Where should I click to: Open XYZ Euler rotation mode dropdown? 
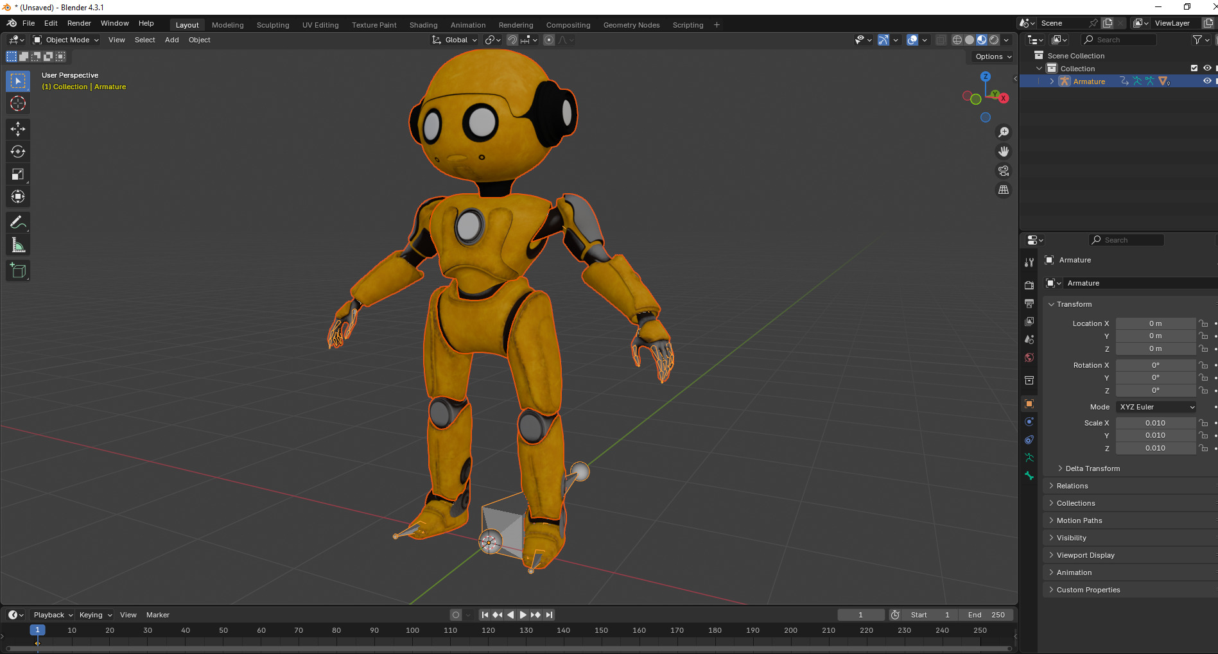pos(1156,407)
